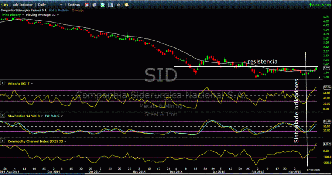332x175 pixels.
Task: Share chart via Facebook icon
Action: click(110, 5)
